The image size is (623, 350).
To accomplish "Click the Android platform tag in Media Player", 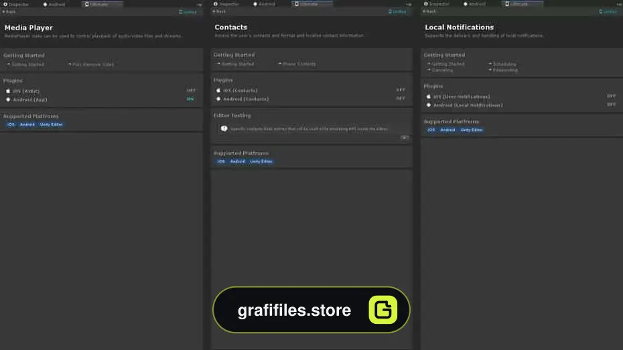I will click(x=27, y=124).
